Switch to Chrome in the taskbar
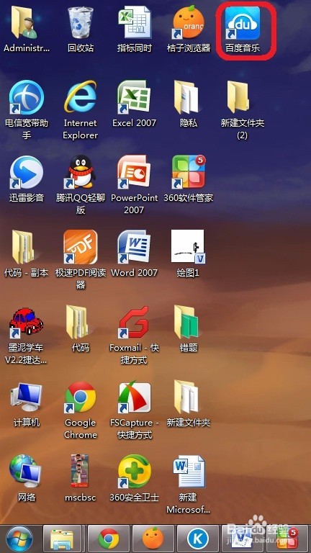Viewport: 311px width, 553px height. coord(108,539)
